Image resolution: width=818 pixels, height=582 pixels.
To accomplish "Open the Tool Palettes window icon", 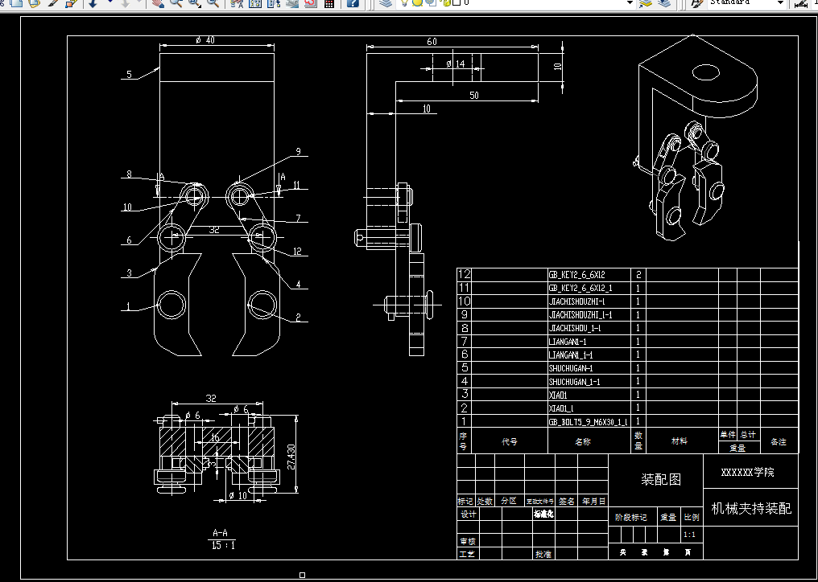I will pyautogui.click(x=274, y=3).
